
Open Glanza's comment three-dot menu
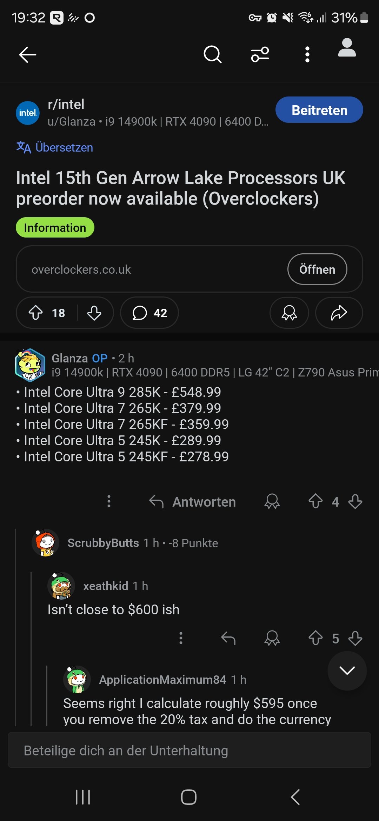coord(109,501)
